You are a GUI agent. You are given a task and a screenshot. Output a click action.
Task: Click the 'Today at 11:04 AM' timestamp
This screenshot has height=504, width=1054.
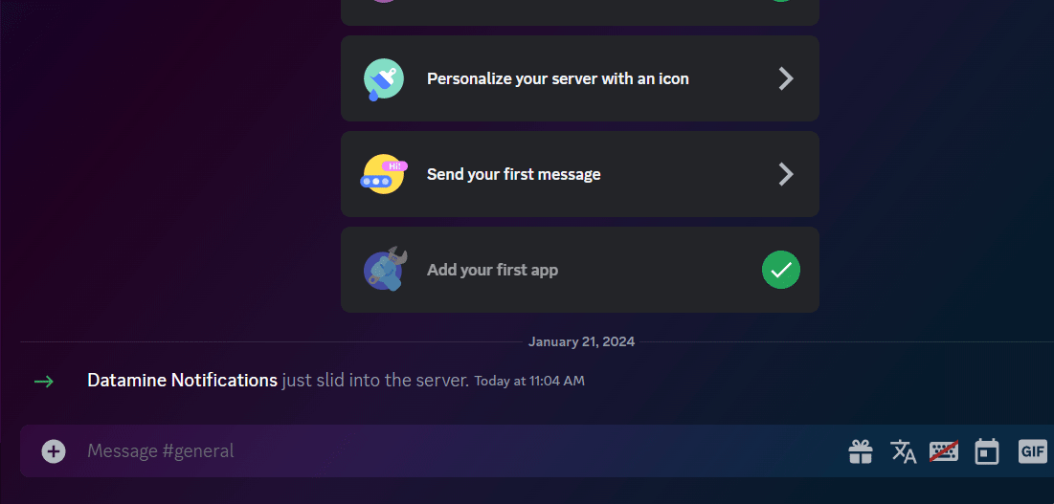click(529, 382)
